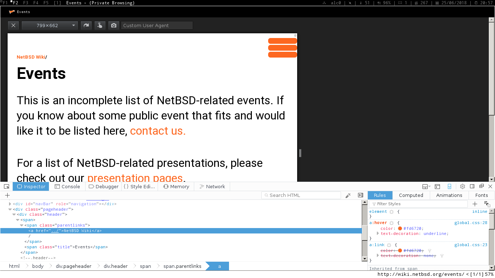Select div.header breadcrumb

point(116,266)
